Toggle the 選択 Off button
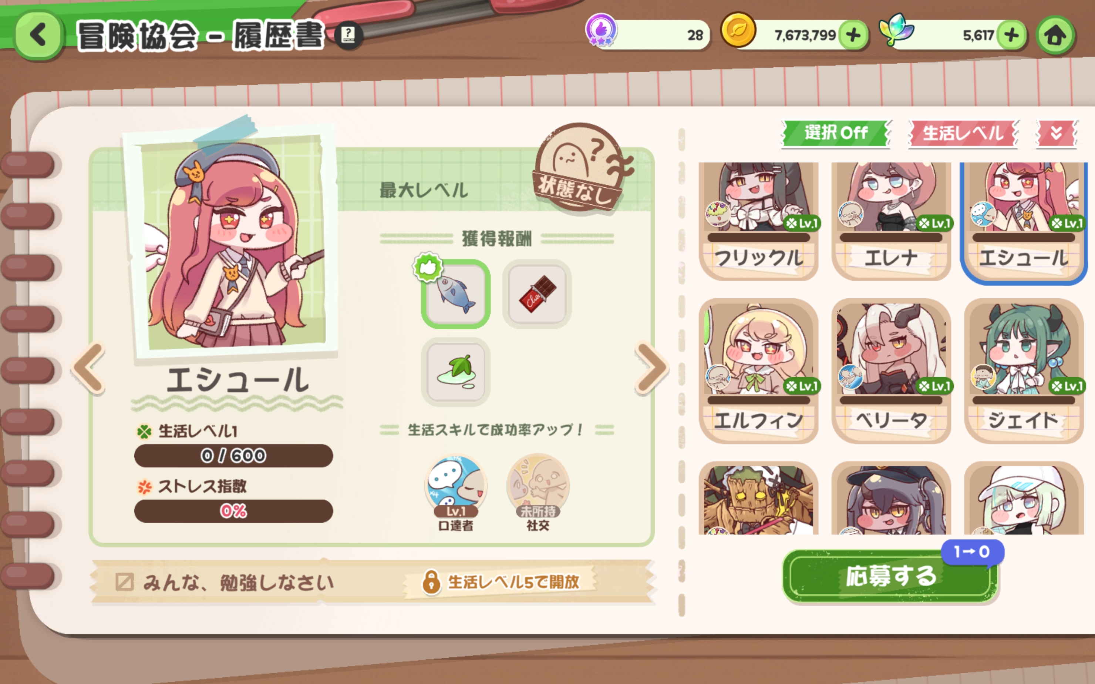 point(836,134)
